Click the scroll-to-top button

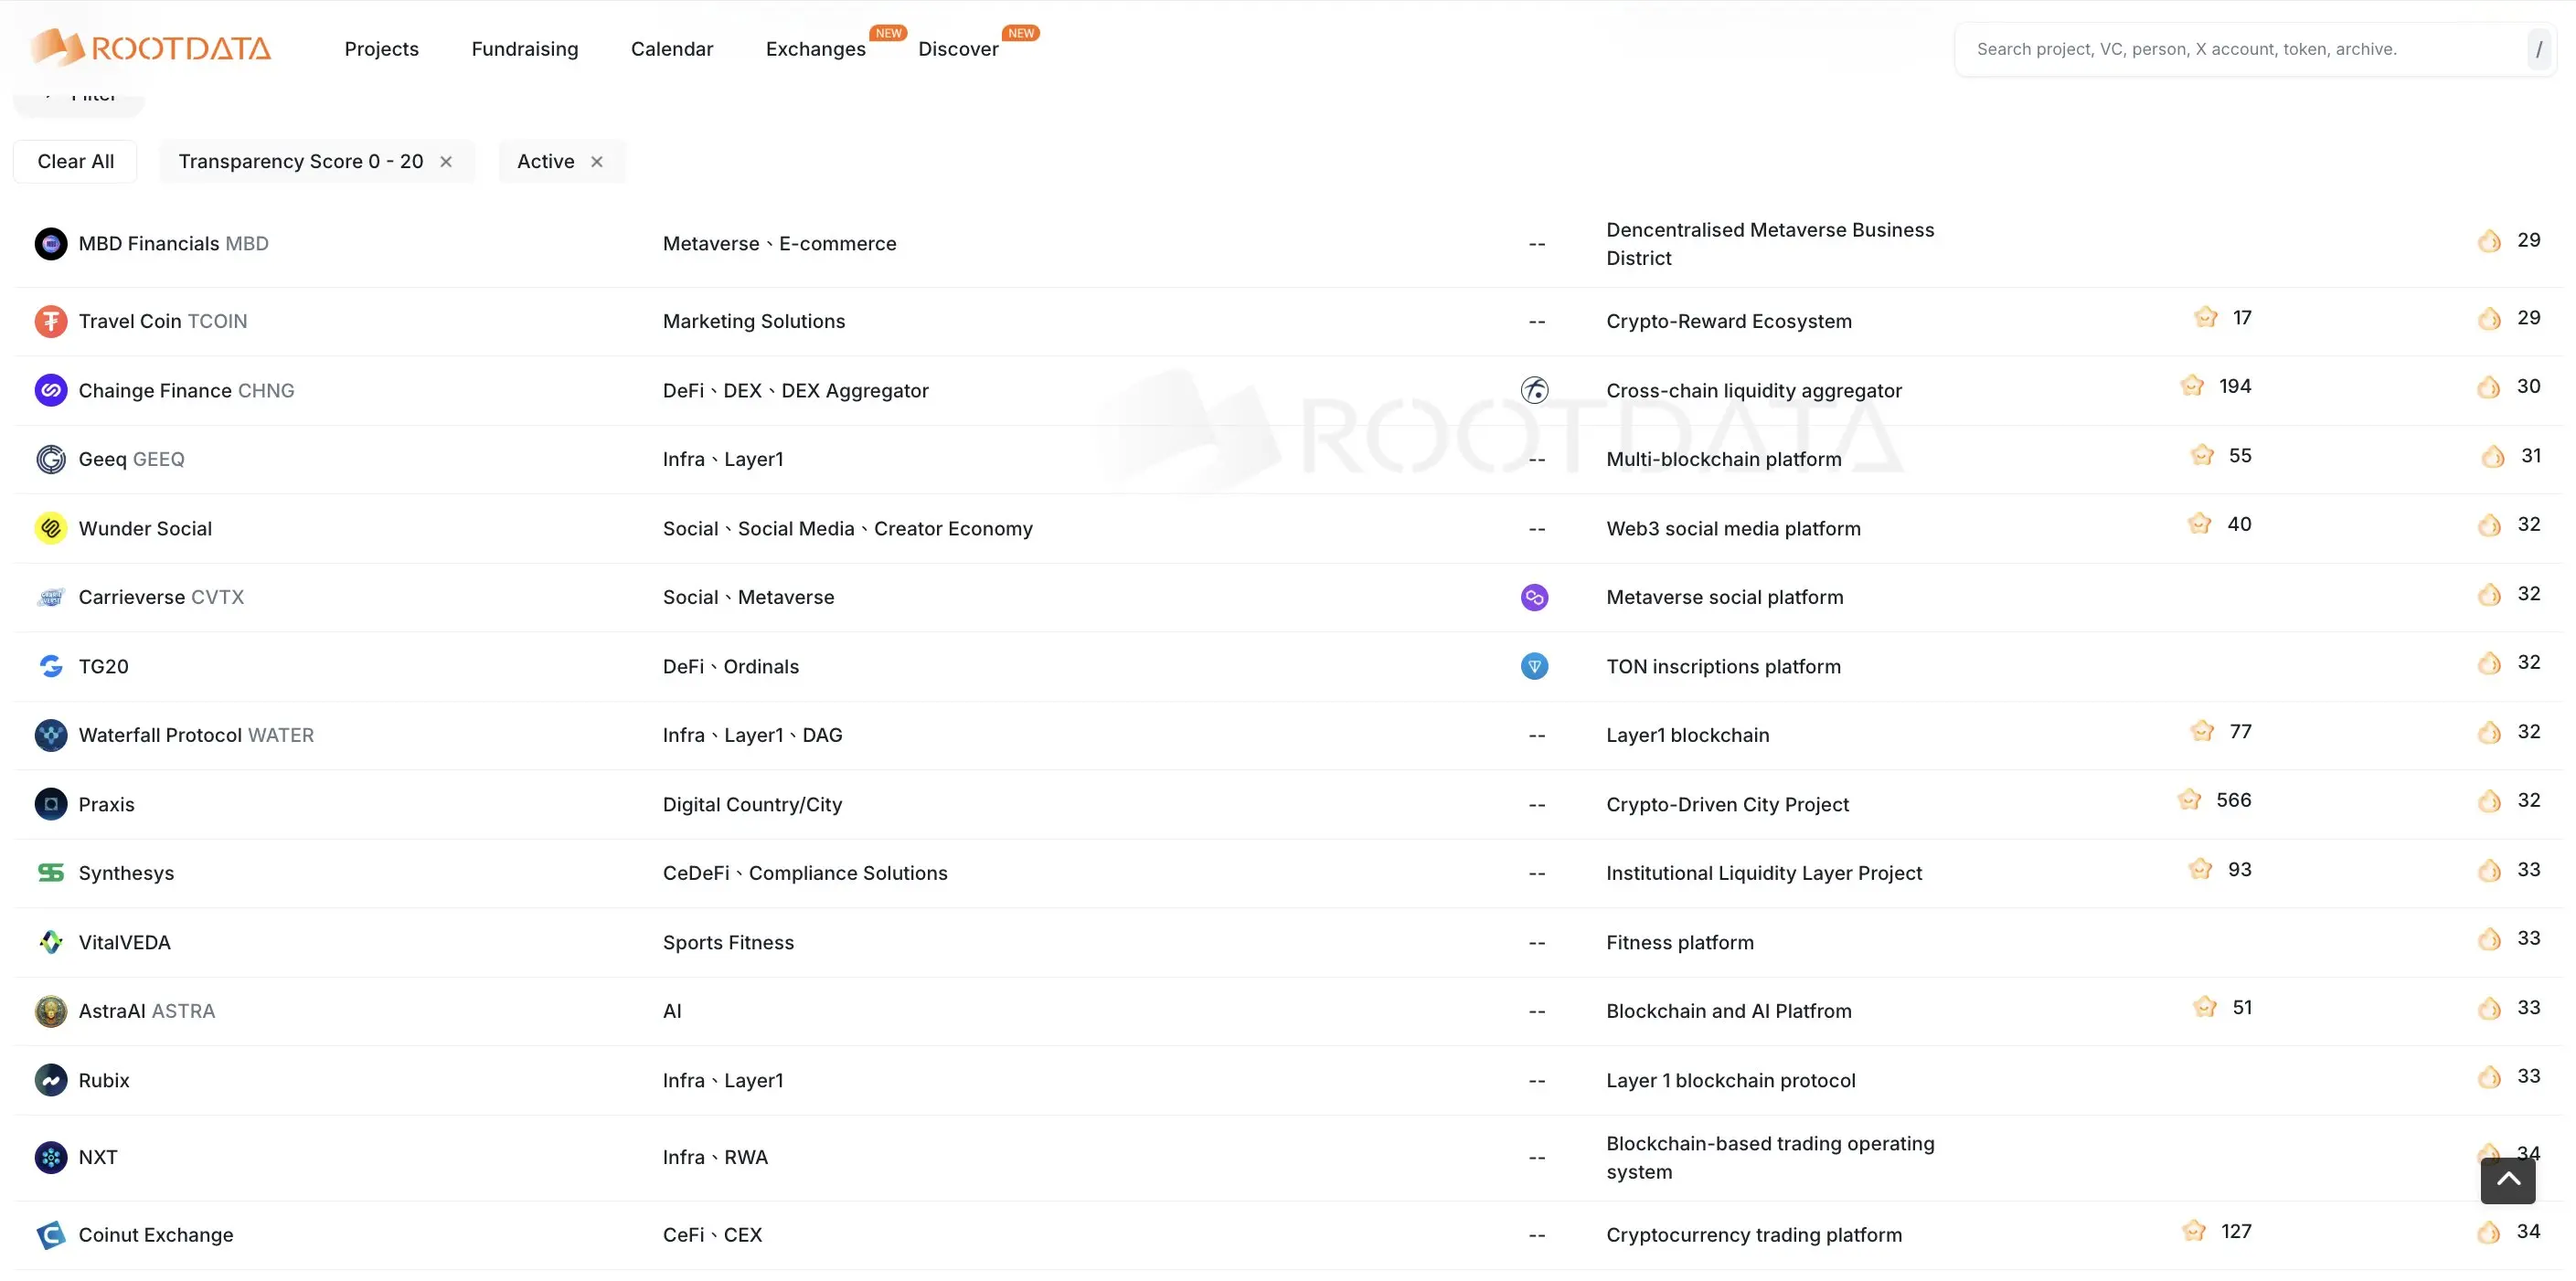pyautogui.click(x=2507, y=1180)
